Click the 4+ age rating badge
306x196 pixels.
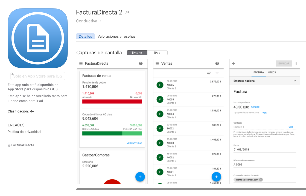click(x=127, y=12)
